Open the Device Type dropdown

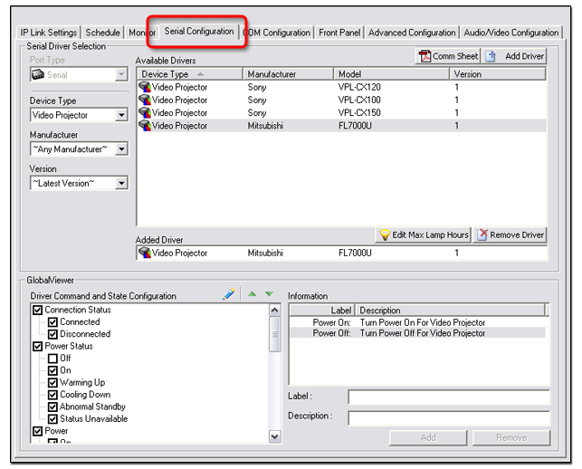click(x=121, y=115)
